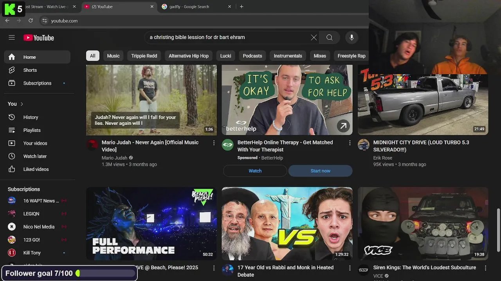Start voice search with the microphone icon

351,37
